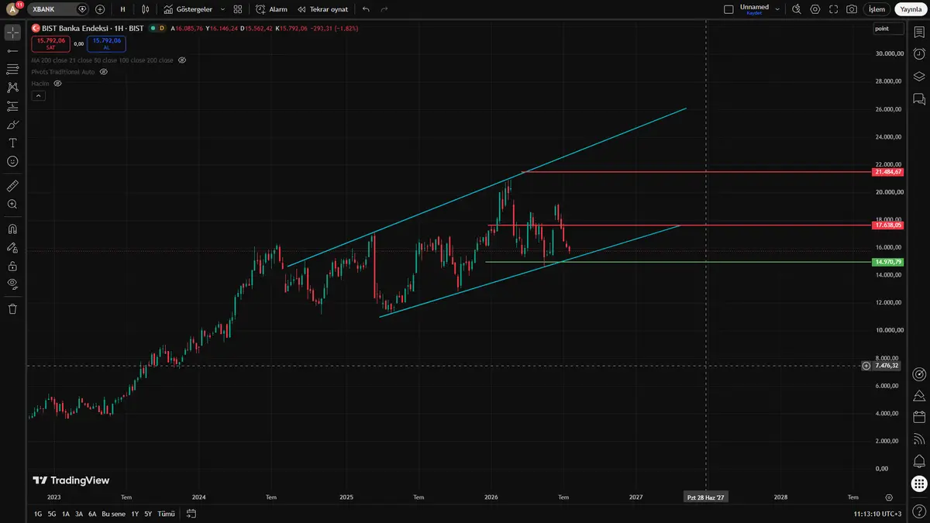
Task: Take a chart snapshot with camera icon
Action: (x=852, y=9)
